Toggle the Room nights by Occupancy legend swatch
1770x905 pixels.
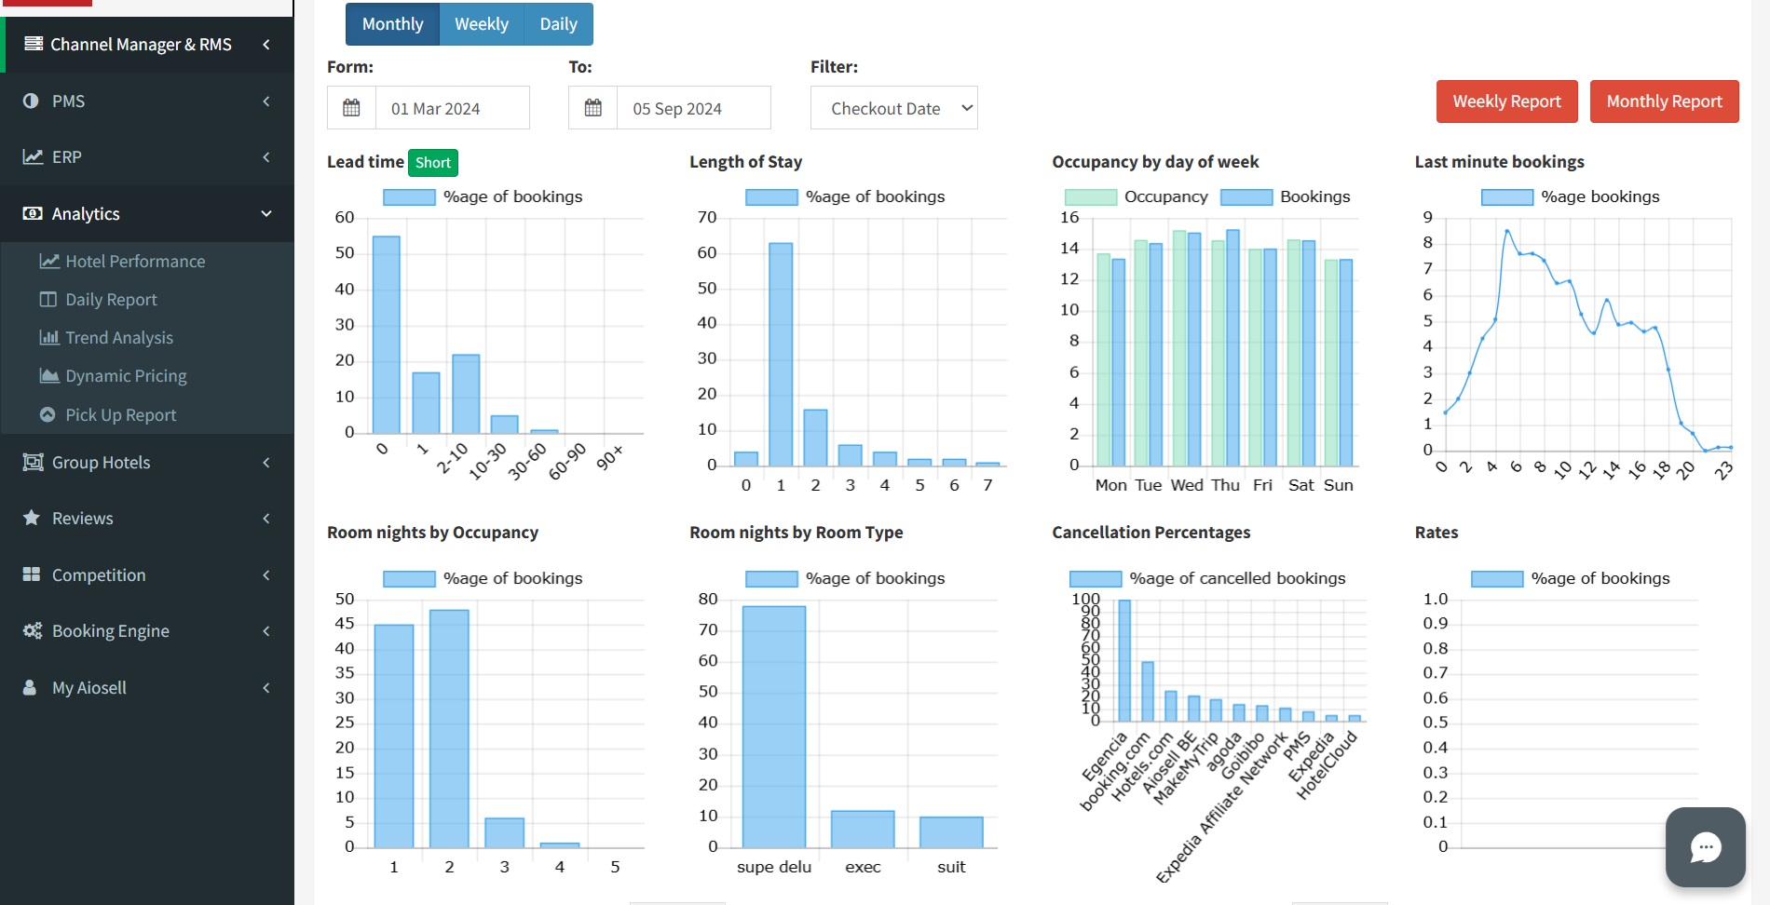pyautogui.click(x=409, y=578)
